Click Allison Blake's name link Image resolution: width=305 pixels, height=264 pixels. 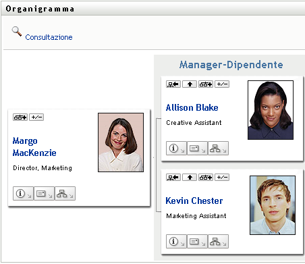click(x=192, y=107)
